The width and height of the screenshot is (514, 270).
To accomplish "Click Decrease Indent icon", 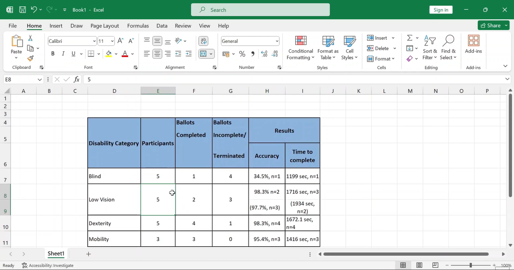I will [178, 54].
